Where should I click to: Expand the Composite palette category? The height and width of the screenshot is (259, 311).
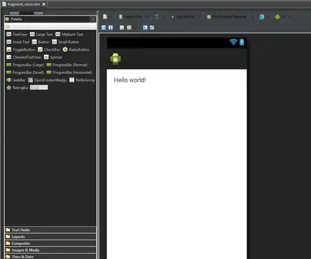tap(50, 243)
